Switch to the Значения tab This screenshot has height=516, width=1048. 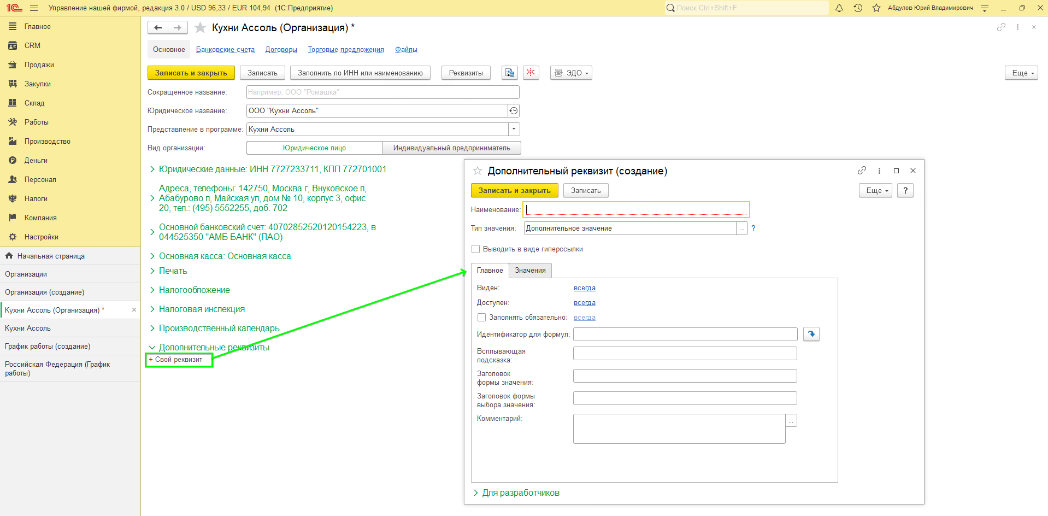click(530, 271)
